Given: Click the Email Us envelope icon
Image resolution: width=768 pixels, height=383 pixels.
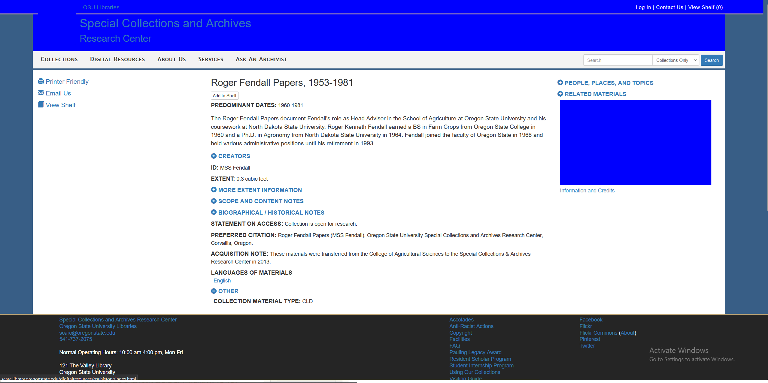Looking at the screenshot, I should tap(41, 93).
